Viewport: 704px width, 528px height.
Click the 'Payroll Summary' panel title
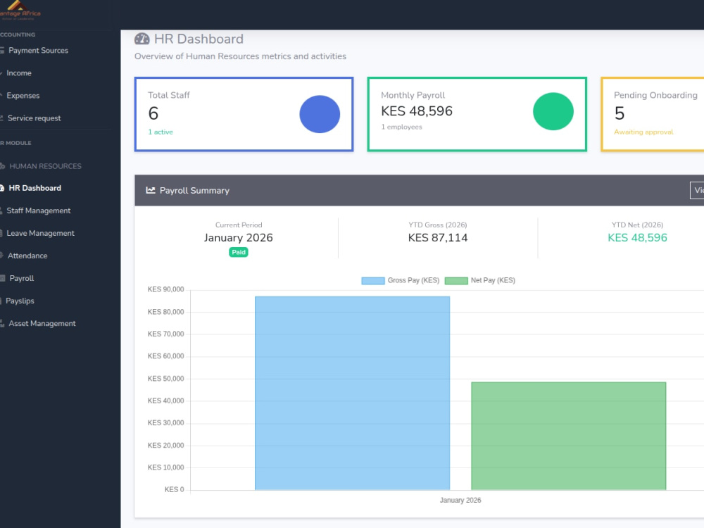coord(194,190)
